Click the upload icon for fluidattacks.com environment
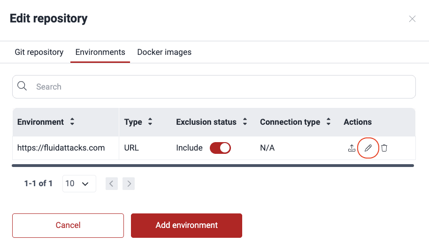This screenshot has height=250, width=429. 352,148
